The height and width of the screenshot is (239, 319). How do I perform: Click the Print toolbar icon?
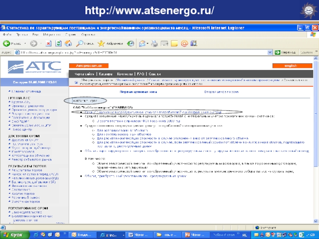tap(154, 43)
